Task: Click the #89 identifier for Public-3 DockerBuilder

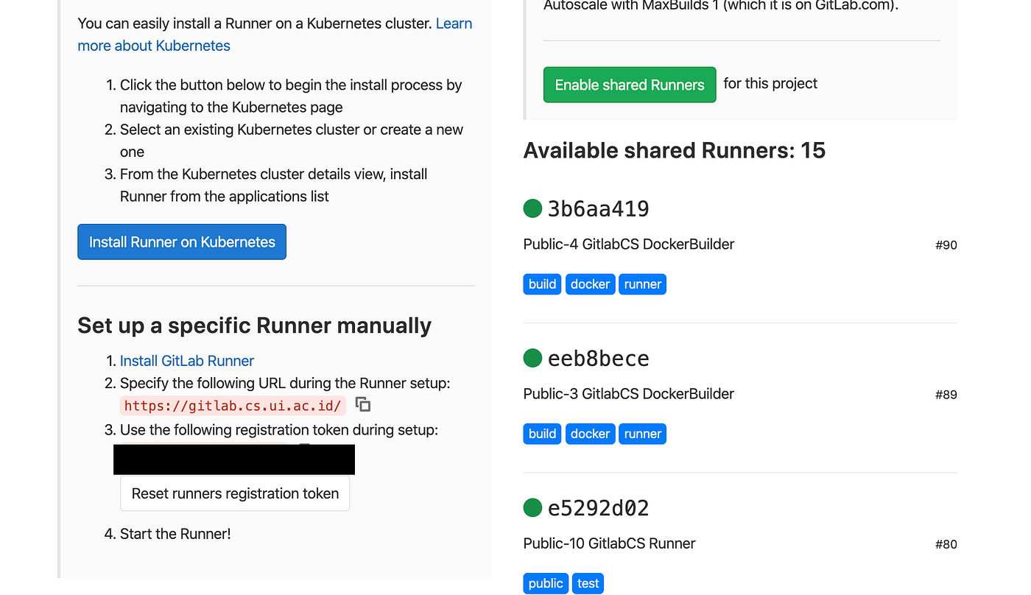Action: [x=946, y=395]
